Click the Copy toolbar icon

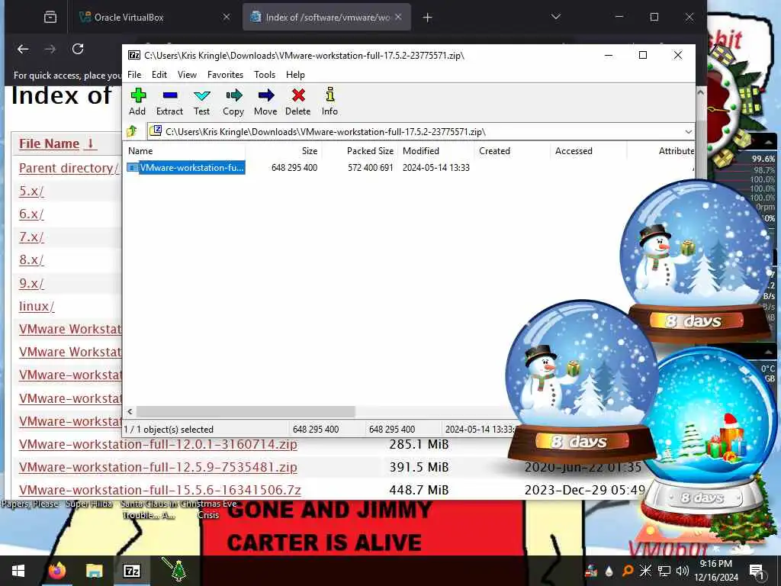click(233, 101)
